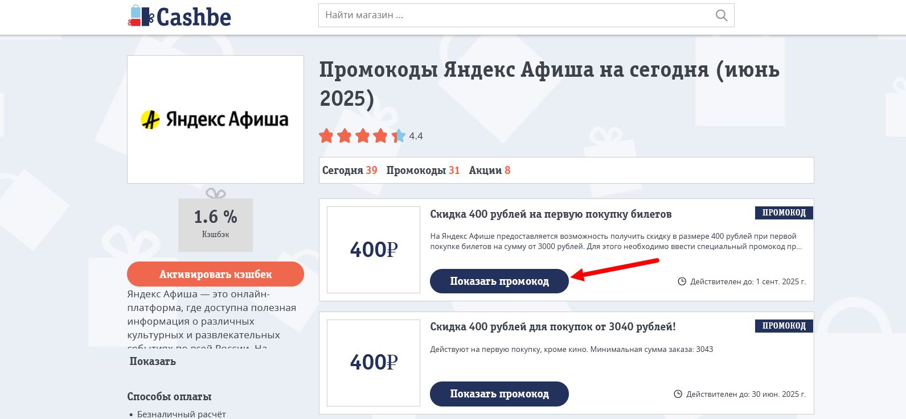The image size is (906, 419).
Task: Open offer titled Скидка 400 рублей на первую покупку билетов
Action: point(551,214)
